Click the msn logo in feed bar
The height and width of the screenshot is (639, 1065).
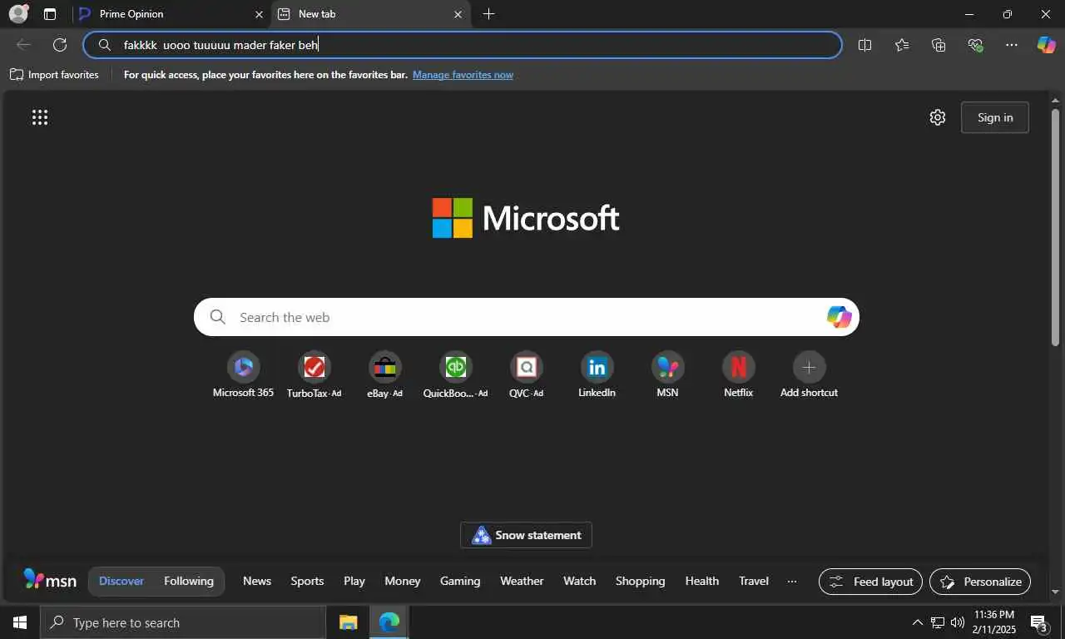(50, 580)
